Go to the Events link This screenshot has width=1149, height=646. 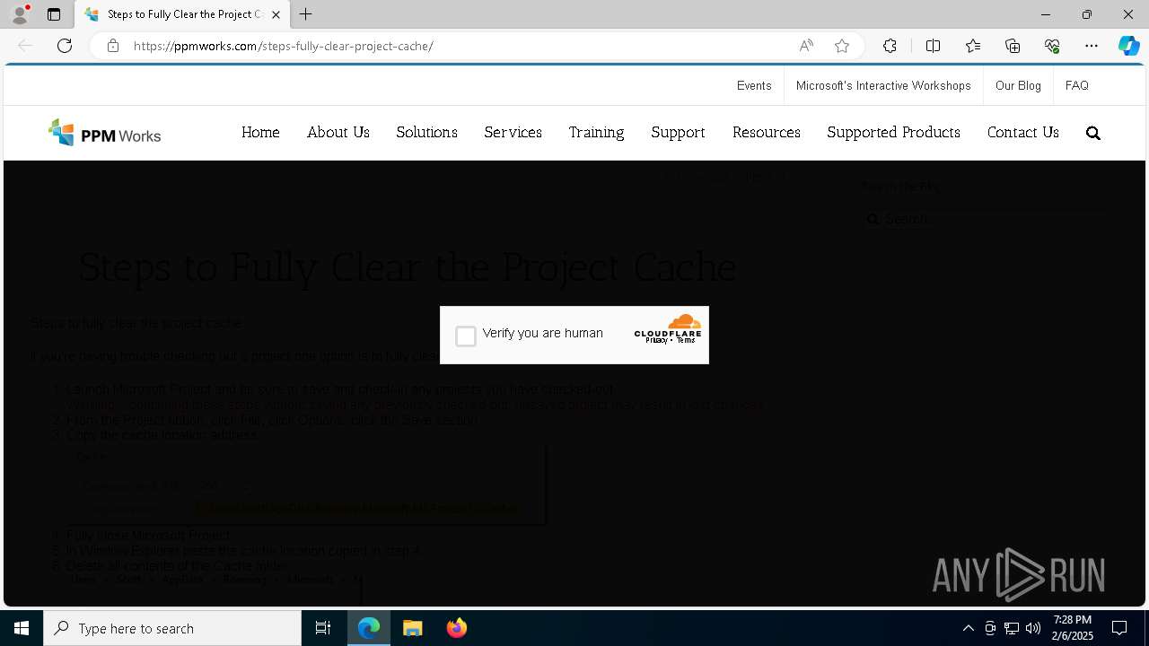754,85
